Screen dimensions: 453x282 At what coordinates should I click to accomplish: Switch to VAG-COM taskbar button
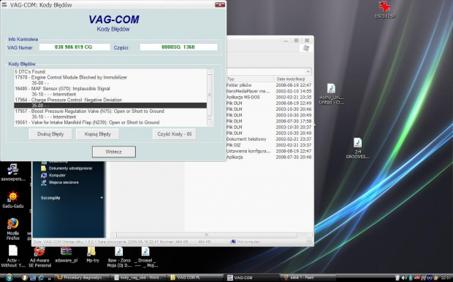(252, 278)
